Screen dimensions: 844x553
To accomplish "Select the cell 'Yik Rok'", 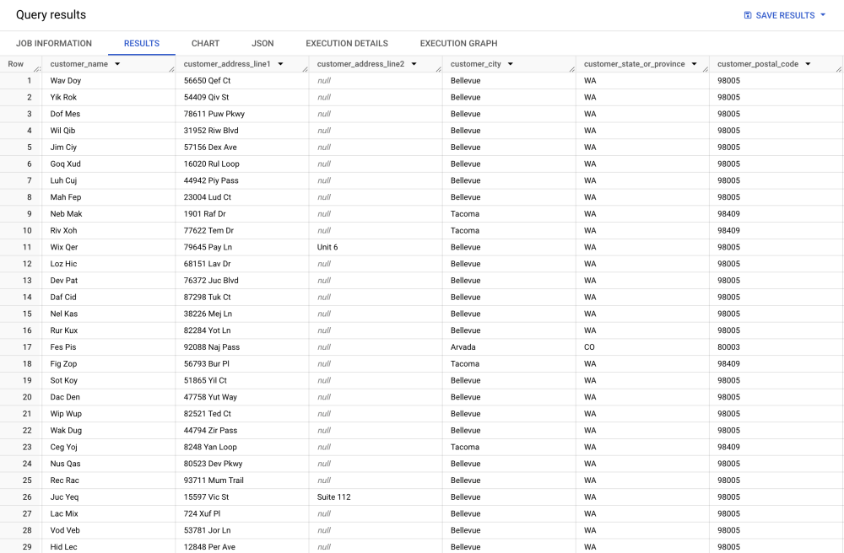I will (x=63, y=97).
